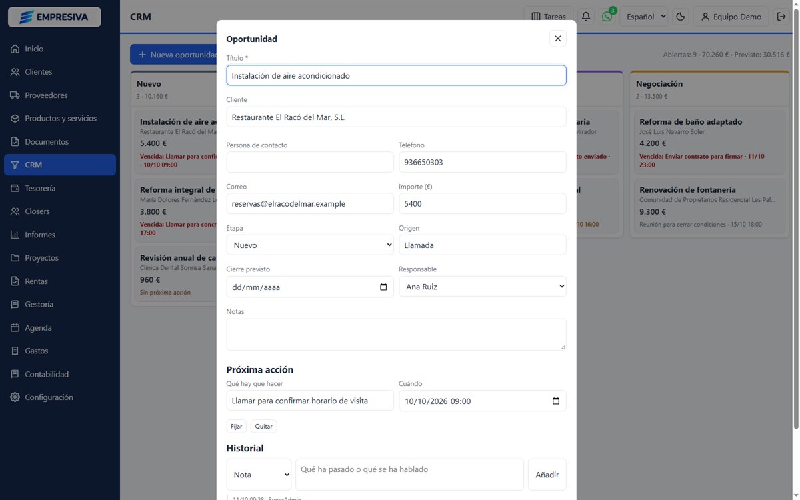The image size is (800, 500).
Task: Click the Documentos file icon
Action: pyautogui.click(x=15, y=142)
